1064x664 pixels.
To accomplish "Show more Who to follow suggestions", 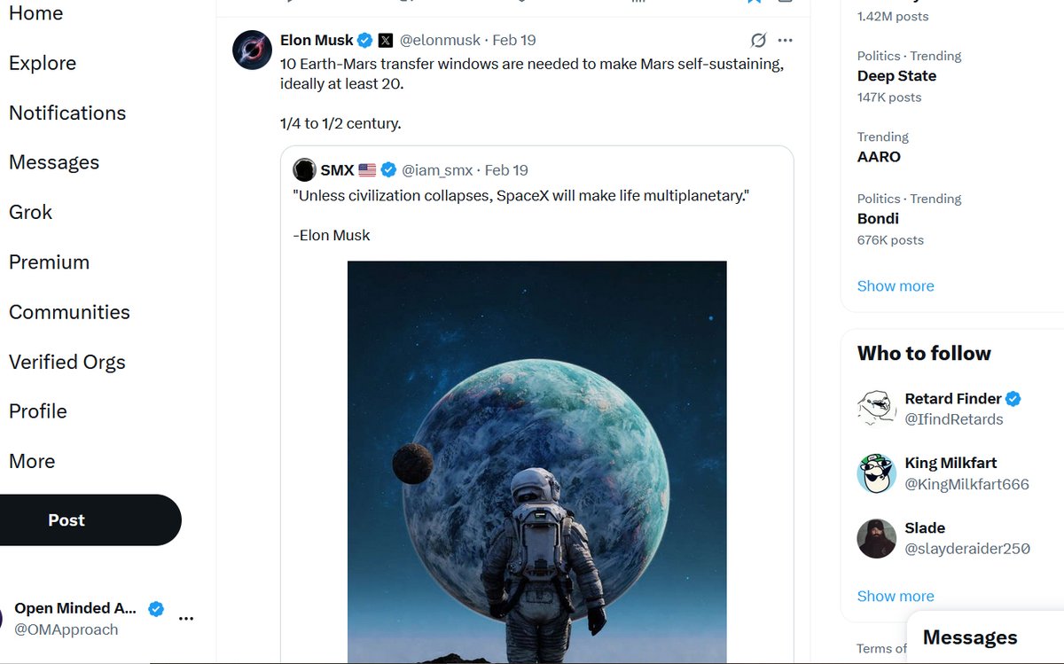I will click(x=896, y=596).
